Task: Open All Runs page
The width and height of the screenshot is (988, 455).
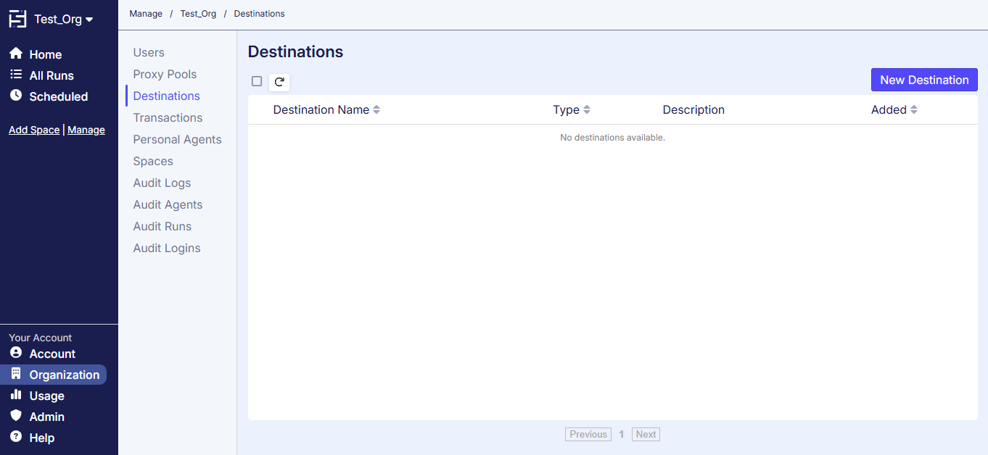Action: pyautogui.click(x=52, y=75)
